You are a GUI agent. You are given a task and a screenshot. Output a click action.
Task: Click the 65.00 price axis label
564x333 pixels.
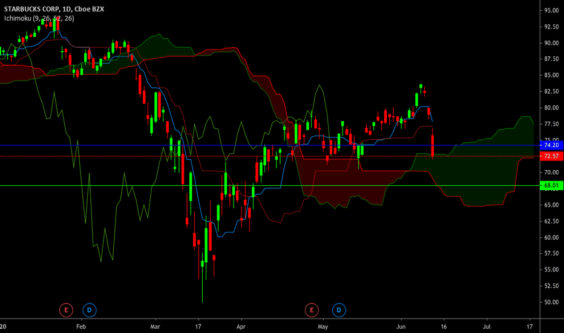point(551,205)
